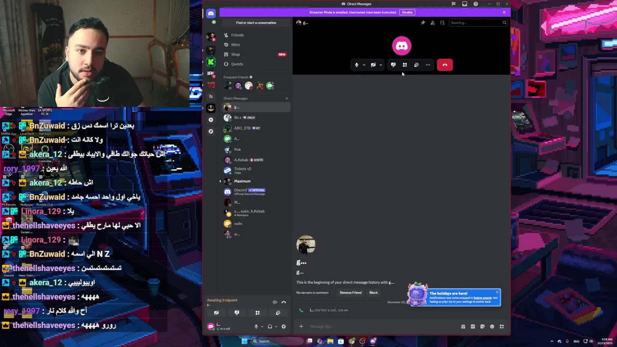The width and height of the screenshot is (617, 347).
Task: Open User Settings gear
Action: (283, 327)
